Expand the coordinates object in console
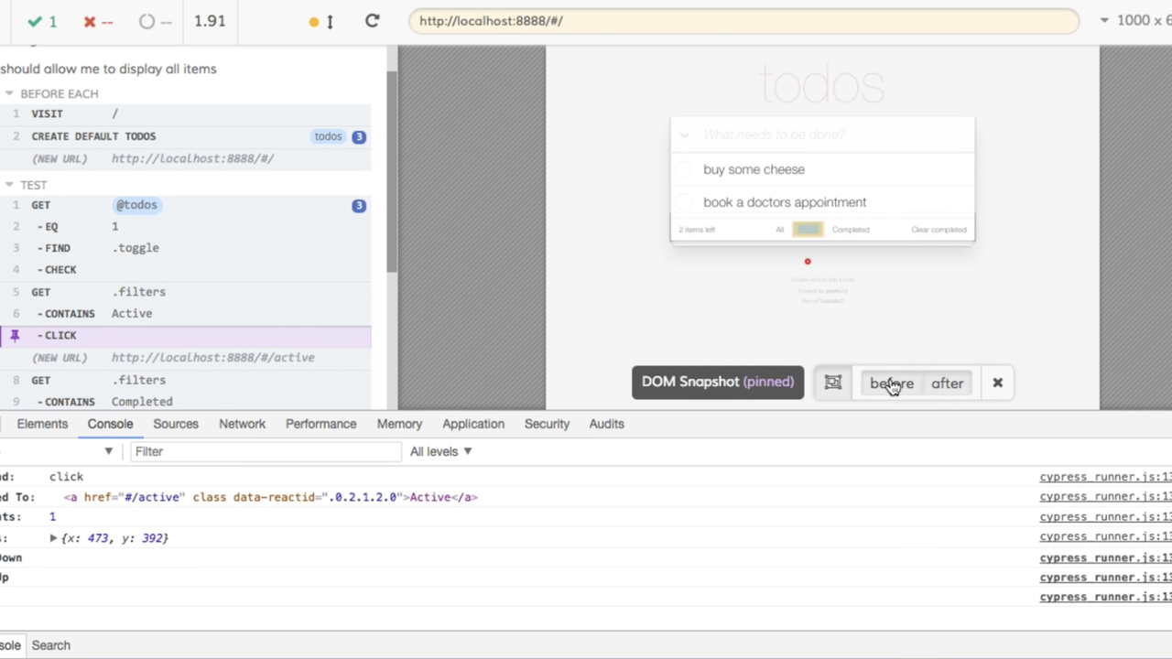The image size is (1172, 659). tap(53, 538)
